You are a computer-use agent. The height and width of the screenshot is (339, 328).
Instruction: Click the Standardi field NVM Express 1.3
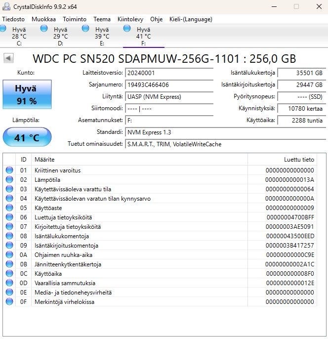tap(226, 132)
